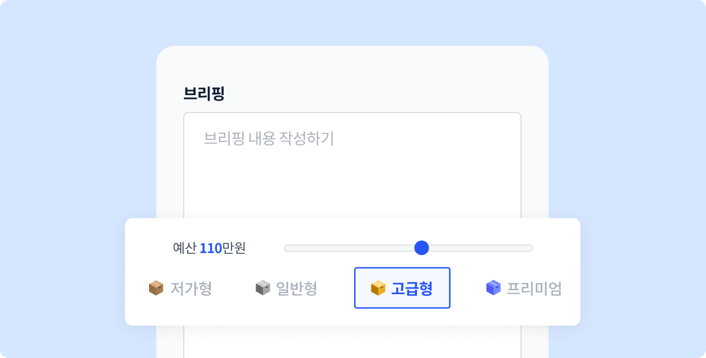Viewport: 706px width, 358px height.
Task: Select the 저가형 tier label
Action: 191,289
